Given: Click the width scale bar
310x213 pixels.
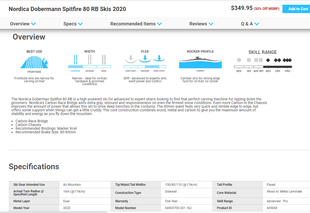Looking at the screenshot, I should coord(90,67).
